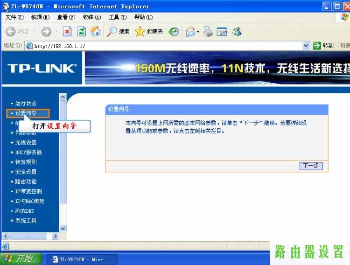The height and width of the screenshot is (265, 350).
Task: Open the Forward button history dropdown arrow
Action: coord(56,31)
